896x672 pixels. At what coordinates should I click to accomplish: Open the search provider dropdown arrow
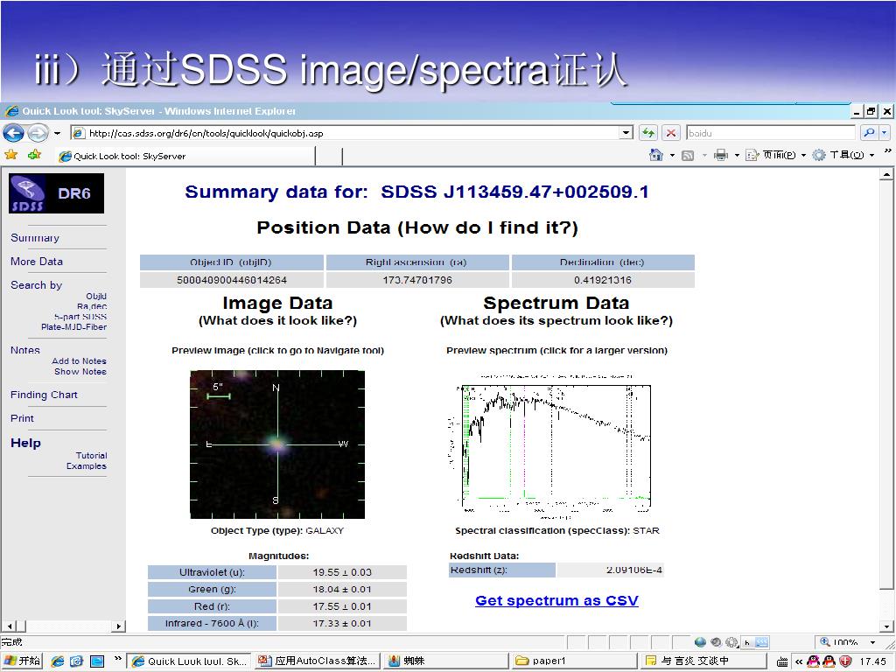click(x=885, y=133)
